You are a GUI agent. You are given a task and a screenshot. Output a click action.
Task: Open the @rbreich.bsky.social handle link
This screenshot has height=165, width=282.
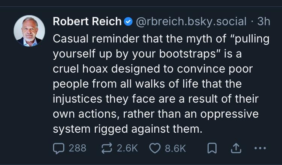click(x=191, y=22)
